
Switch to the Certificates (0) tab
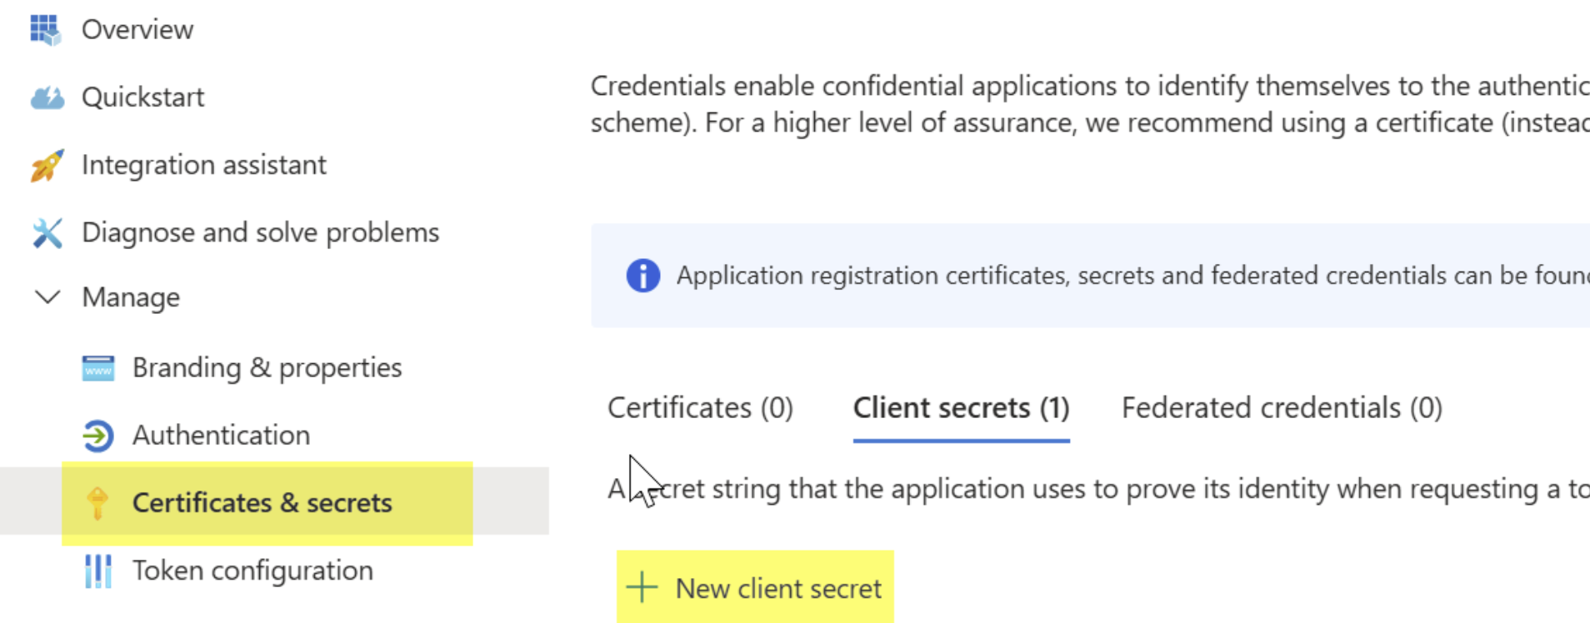(x=700, y=408)
